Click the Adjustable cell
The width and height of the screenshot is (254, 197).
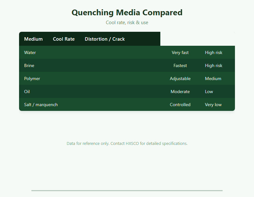[x=180, y=78]
